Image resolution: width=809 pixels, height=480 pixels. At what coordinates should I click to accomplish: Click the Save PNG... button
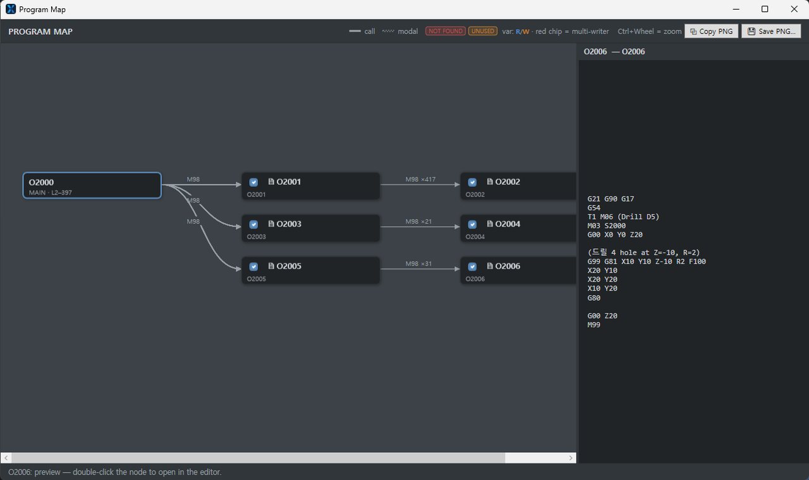771,31
